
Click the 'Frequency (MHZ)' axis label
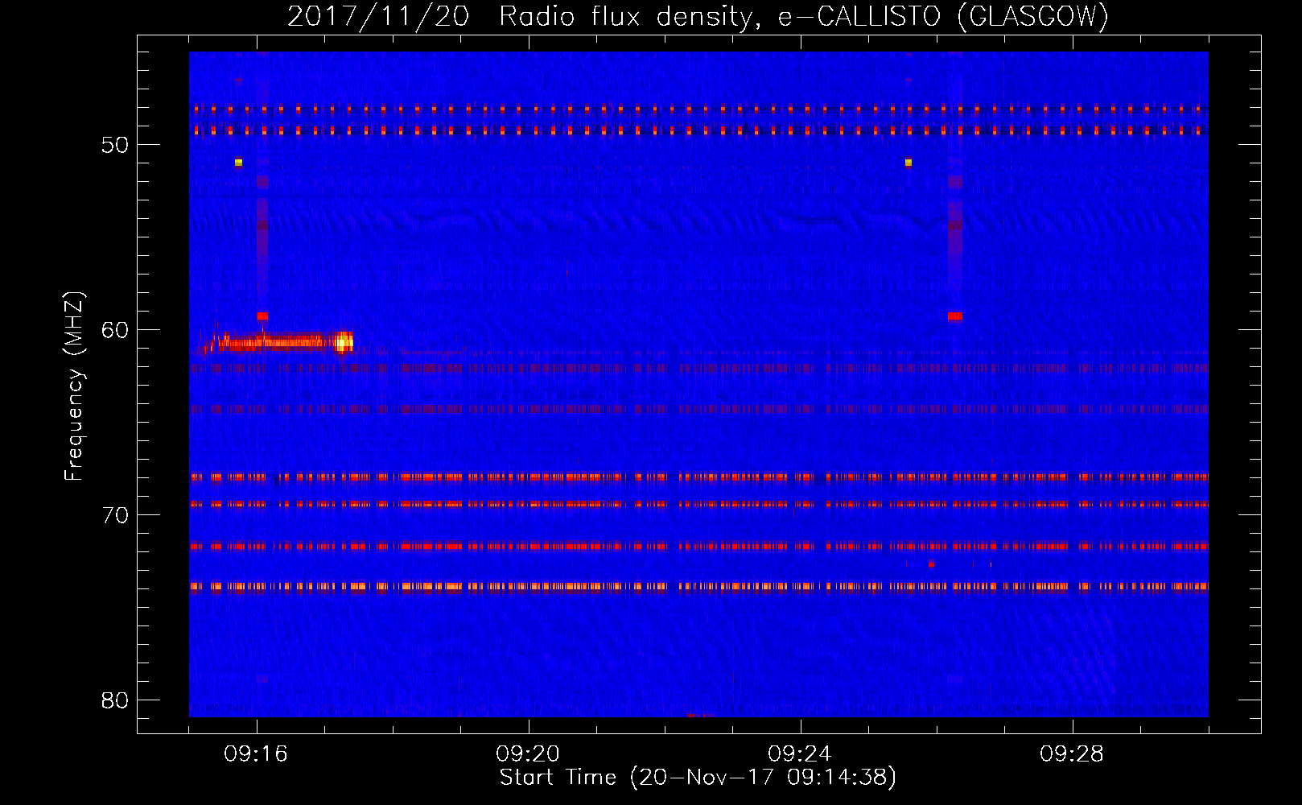point(74,386)
